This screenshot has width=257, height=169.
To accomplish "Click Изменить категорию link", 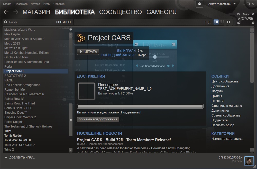I will point(227,139).
